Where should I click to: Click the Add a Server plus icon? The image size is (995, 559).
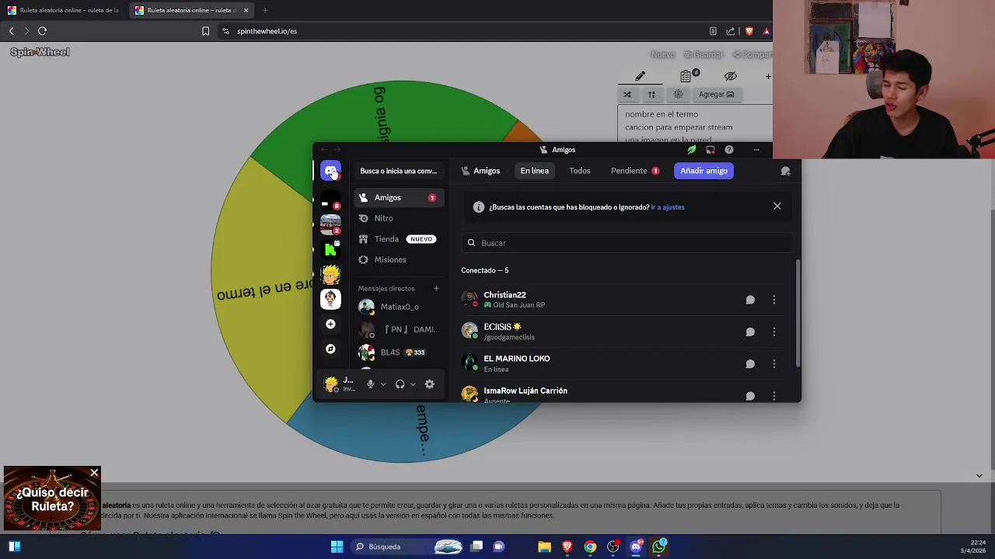(x=330, y=324)
